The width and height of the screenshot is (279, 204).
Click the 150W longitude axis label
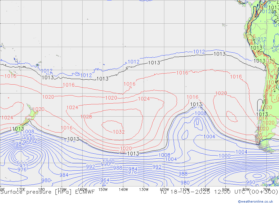coord(103,190)
